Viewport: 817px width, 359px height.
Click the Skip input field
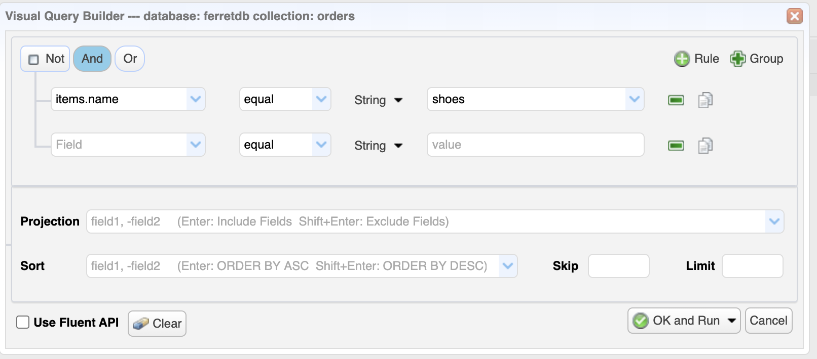[618, 265]
